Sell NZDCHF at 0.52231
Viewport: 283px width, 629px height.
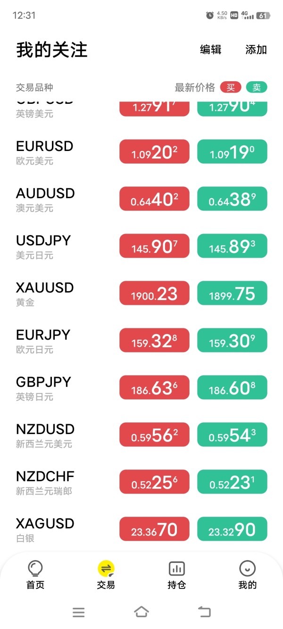tap(232, 482)
